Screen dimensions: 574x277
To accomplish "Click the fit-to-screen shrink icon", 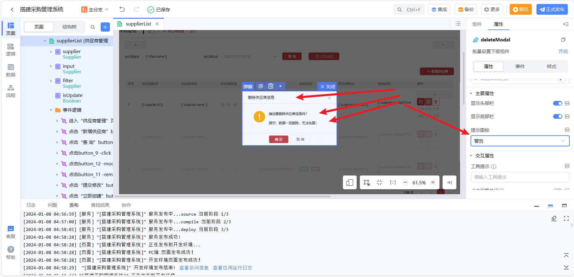I will click(x=379, y=183).
